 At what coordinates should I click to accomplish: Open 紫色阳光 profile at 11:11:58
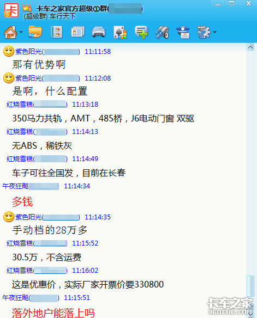coord(28,52)
